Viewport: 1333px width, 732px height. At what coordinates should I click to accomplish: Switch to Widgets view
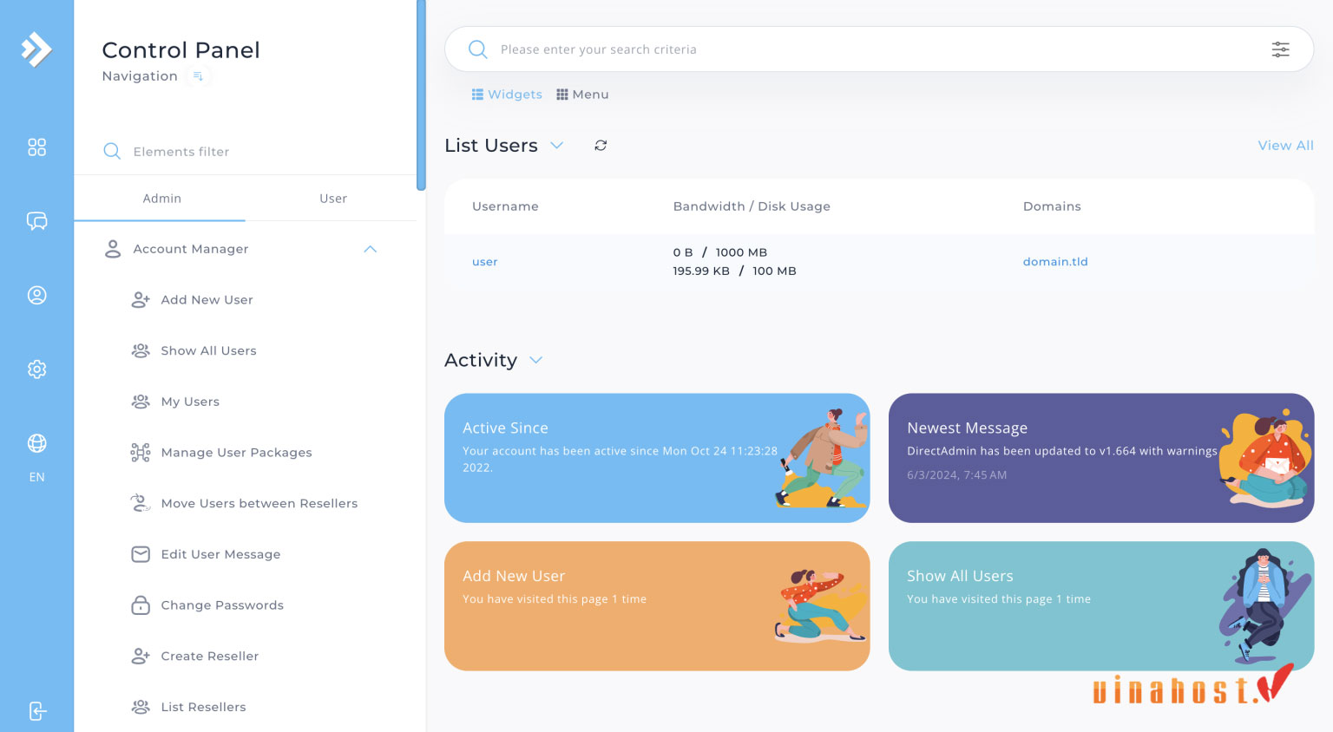pos(507,95)
